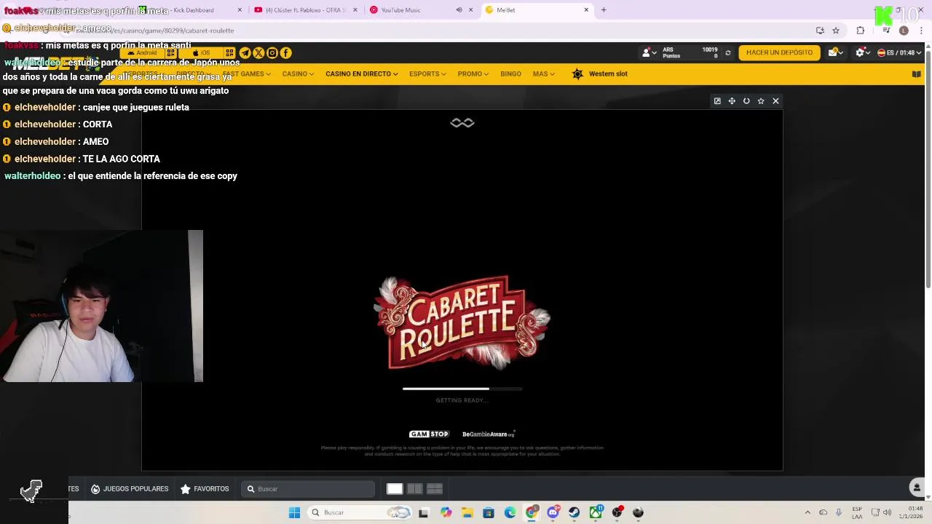Viewport: 932px width, 524px height.
Task: Expand the PROMO menu
Action: pyautogui.click(x=473, y=74)
